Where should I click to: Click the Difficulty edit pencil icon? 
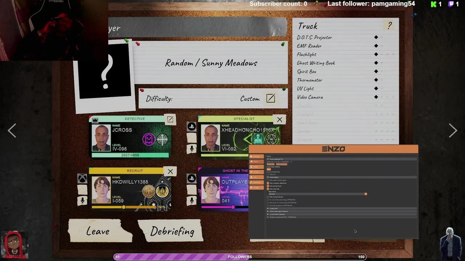271,98
